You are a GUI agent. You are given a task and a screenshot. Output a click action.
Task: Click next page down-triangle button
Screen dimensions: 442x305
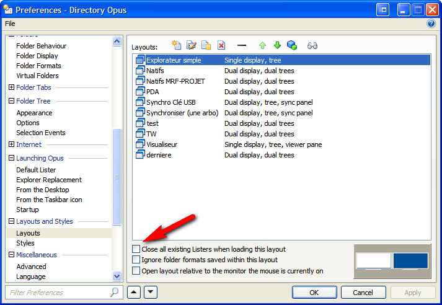pyautogui.click(x=151, y=292)
